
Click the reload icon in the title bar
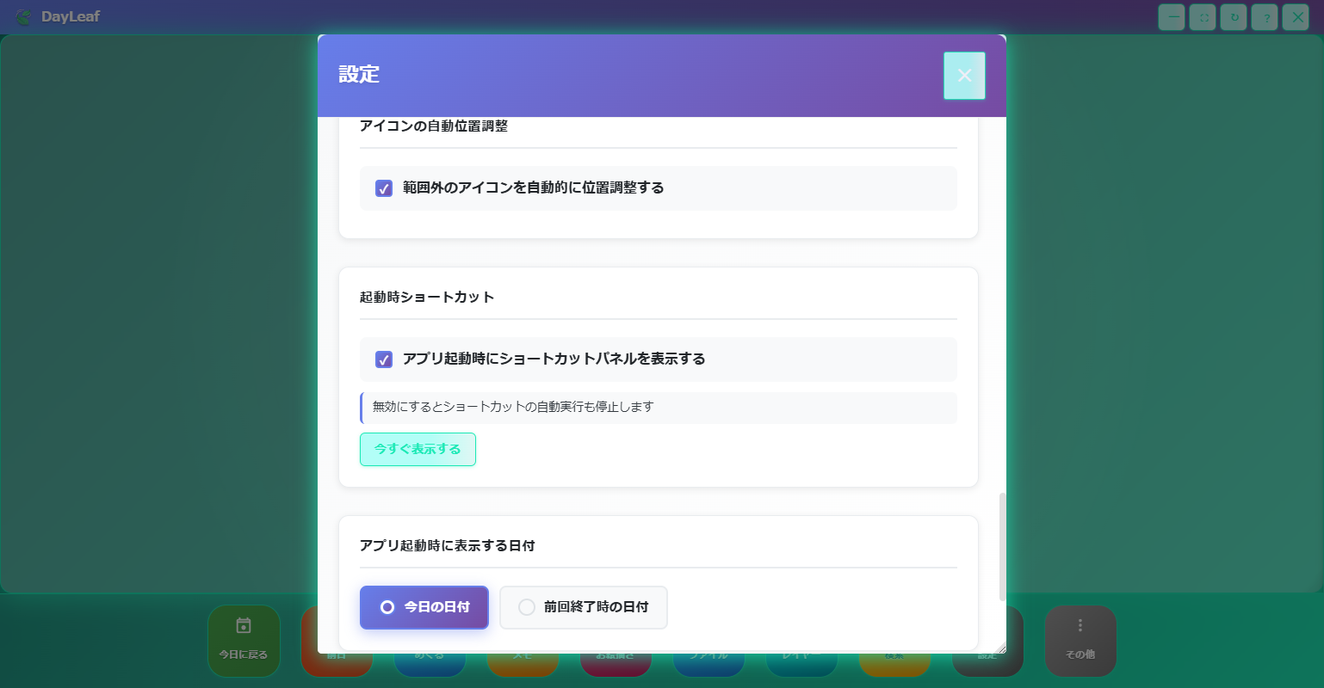(1234, 17)
